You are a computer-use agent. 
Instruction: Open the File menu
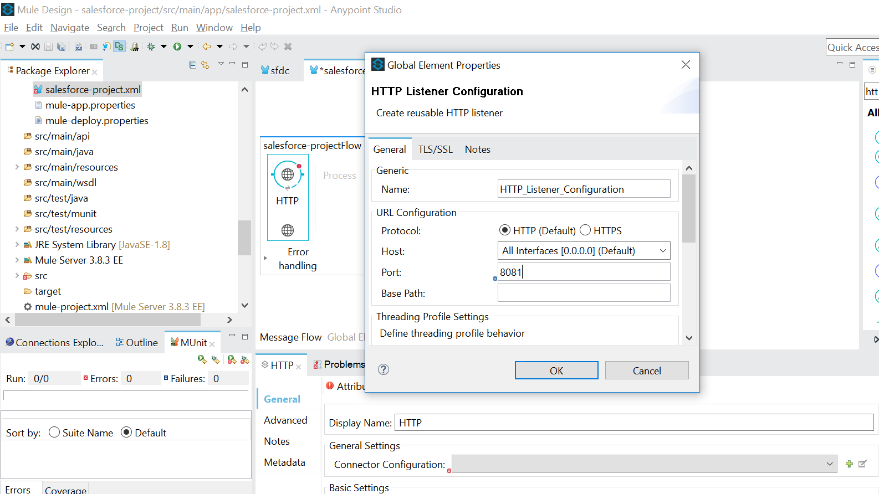tap(11, 28)
